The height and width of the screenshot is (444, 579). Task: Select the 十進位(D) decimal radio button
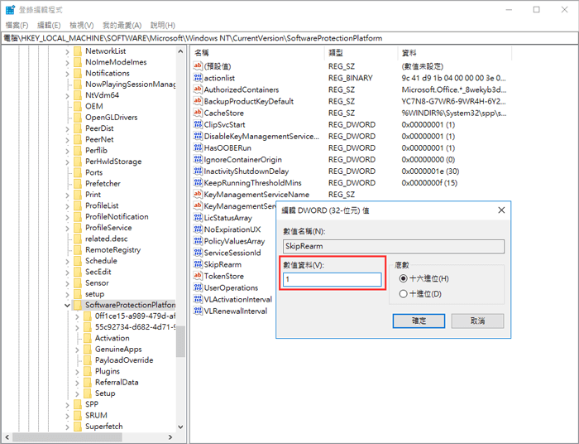pyautogui.click(x=404, y=294)
